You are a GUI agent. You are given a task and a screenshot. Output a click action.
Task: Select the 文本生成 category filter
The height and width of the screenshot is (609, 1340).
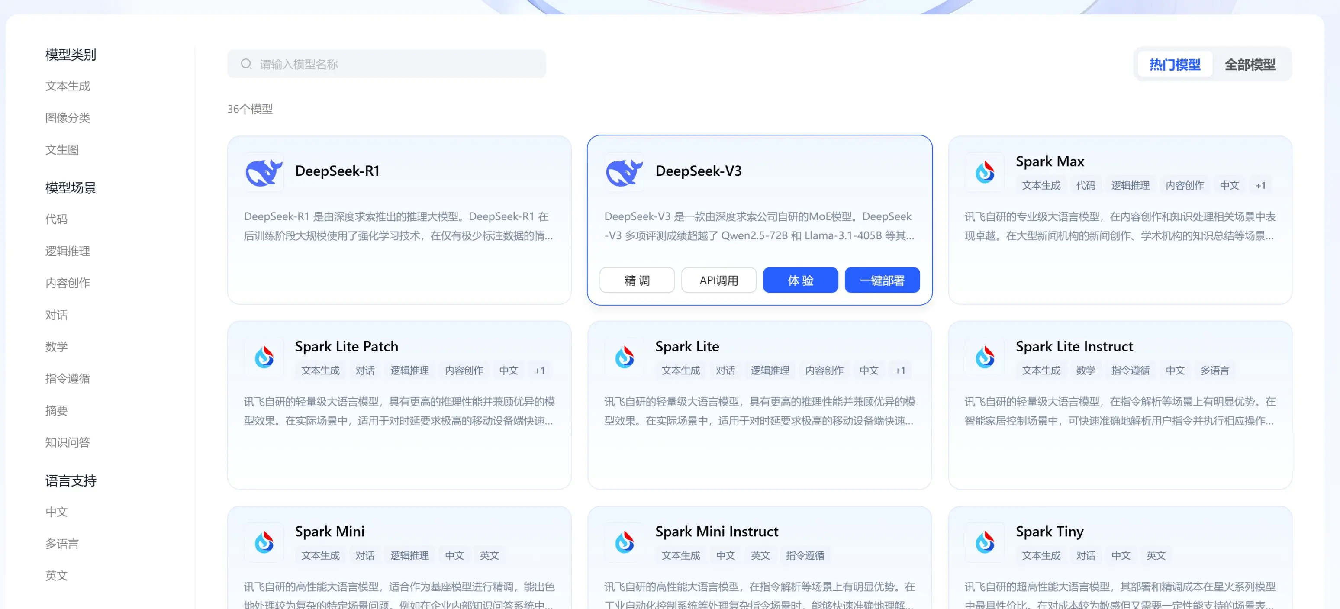click(x=68, y=86)
